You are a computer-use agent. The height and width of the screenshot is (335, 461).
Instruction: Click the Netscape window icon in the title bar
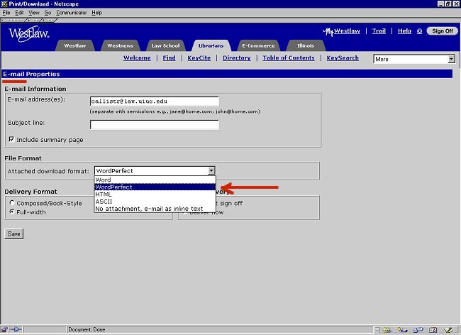click(x=5, y=4)
